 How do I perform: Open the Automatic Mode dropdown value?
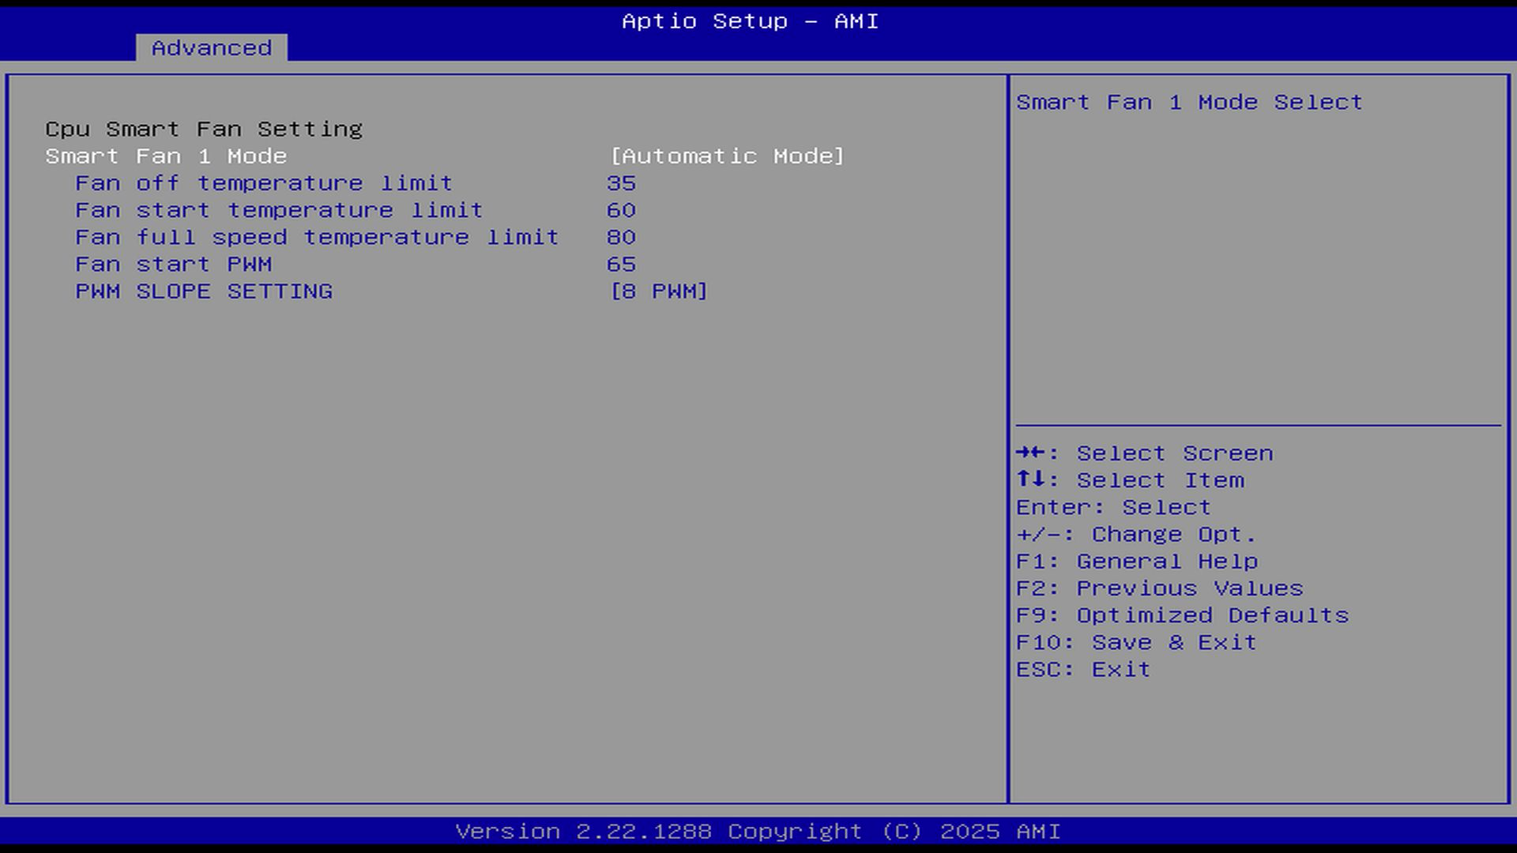727,156
